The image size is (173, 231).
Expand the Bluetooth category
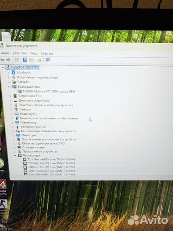(x=8, y=72)
